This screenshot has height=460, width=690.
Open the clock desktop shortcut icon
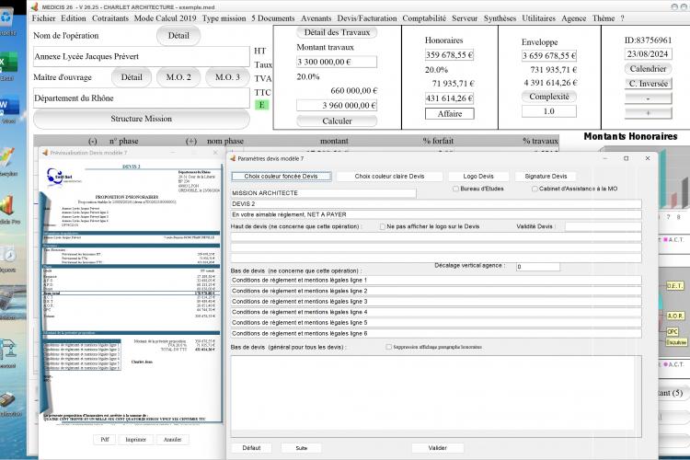(x=8, y=254)
